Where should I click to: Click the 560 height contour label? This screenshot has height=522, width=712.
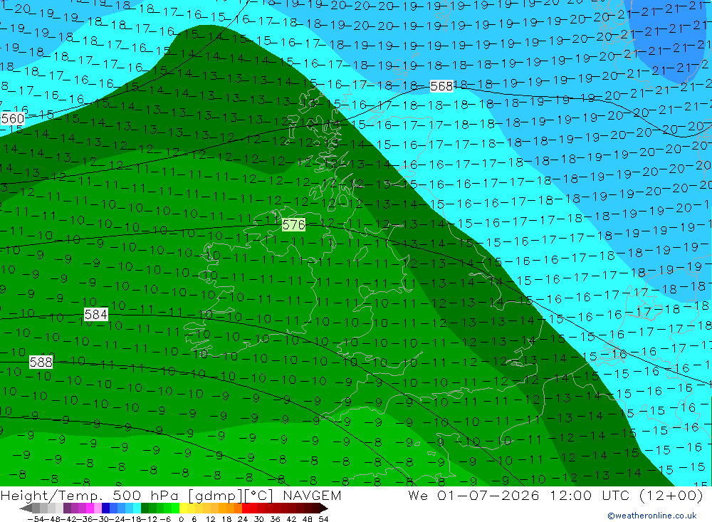12,119
